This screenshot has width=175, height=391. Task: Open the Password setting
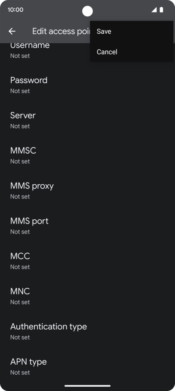[x=88, y=85]
